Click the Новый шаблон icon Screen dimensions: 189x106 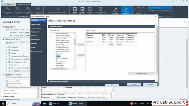[75, 9]
